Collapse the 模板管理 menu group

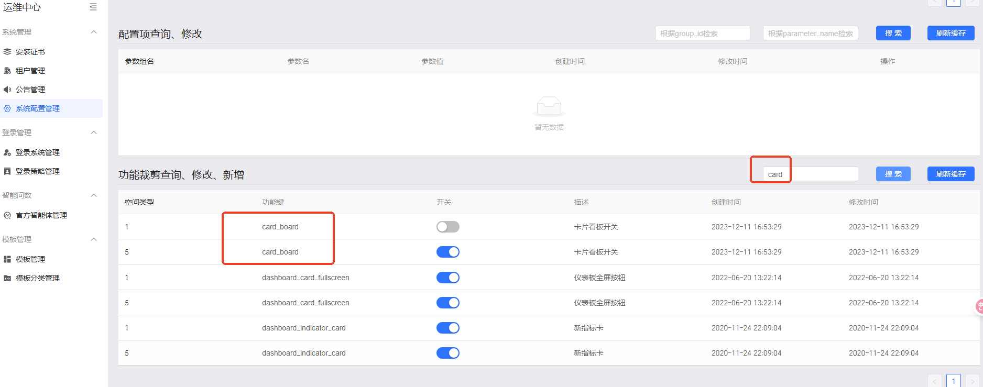tap(94, 239)
